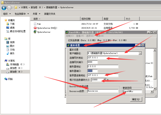Screen dimensions: 161x115
Task: Select UpdateServer in the address breadcrumb
Action: click(67, 8)
